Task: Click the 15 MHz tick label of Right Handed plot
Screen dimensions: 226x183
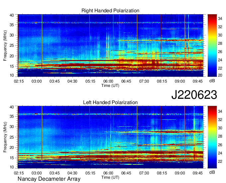Action: pos(12,66)
